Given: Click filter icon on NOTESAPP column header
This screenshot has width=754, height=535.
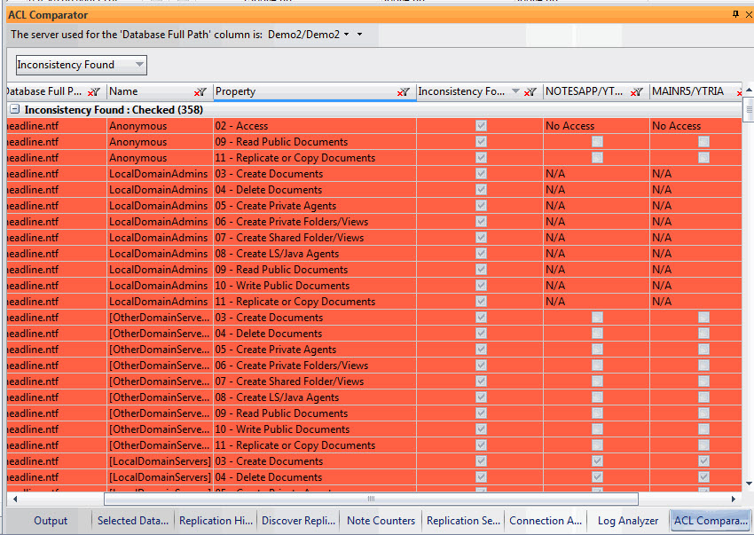Looking at the screenshot, I should (x=636, y=91).
